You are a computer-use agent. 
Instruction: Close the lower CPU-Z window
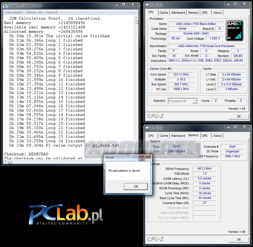point(245,127)
